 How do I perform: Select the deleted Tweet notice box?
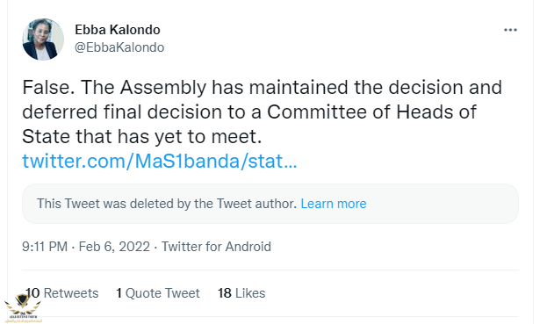(x=270, y=204)
